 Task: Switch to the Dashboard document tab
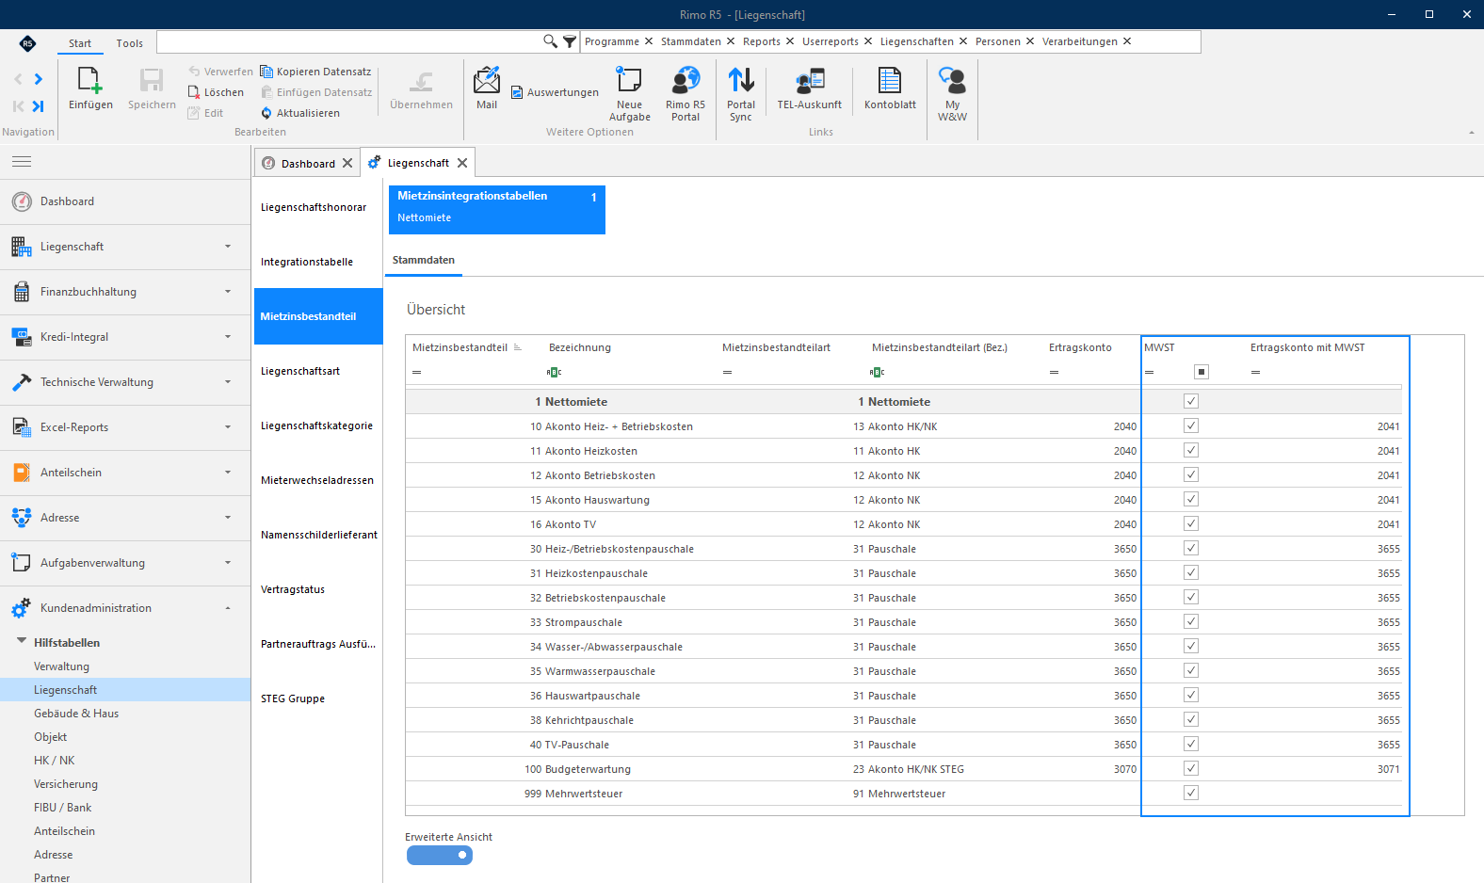pos(308,163)
